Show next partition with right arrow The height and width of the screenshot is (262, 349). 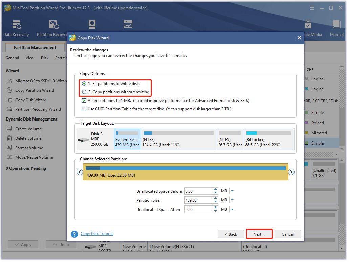pyautogui.click(x=291, y=172)
